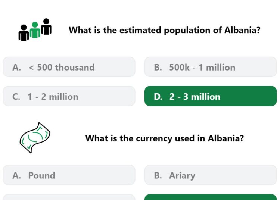Click the tallest black person figure on right
The height and width of the screenshot is (200, 280).
[x=46, y=26]
